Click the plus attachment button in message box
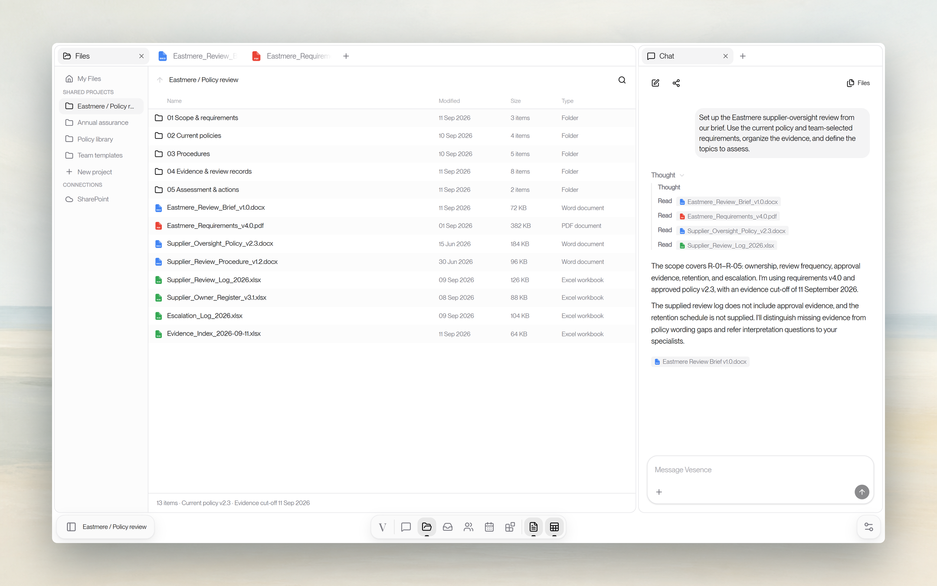The width and height of the screenshot is (937, 586). click(659, 492)
